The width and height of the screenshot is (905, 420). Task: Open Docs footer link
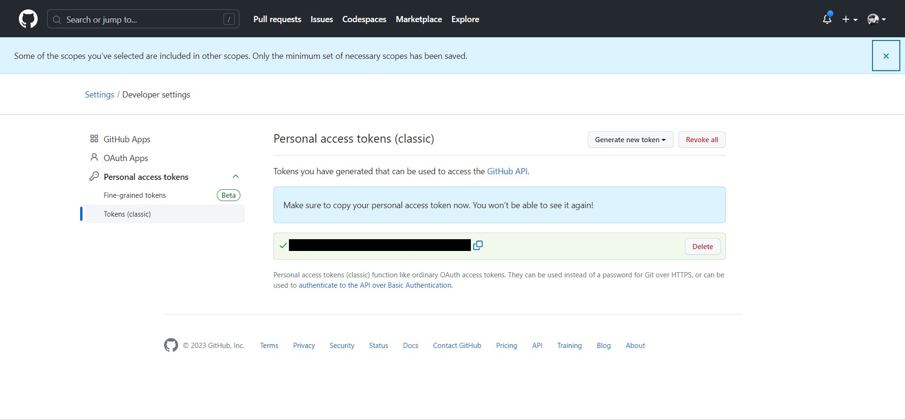pyautogui.click(x=411, y=346)
